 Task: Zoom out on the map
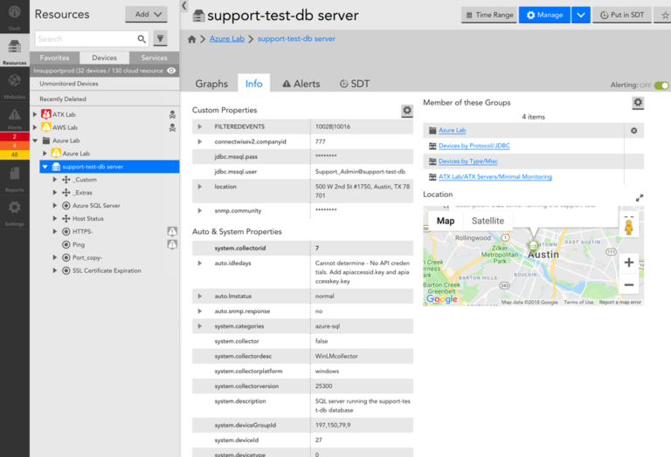[629, 284]
